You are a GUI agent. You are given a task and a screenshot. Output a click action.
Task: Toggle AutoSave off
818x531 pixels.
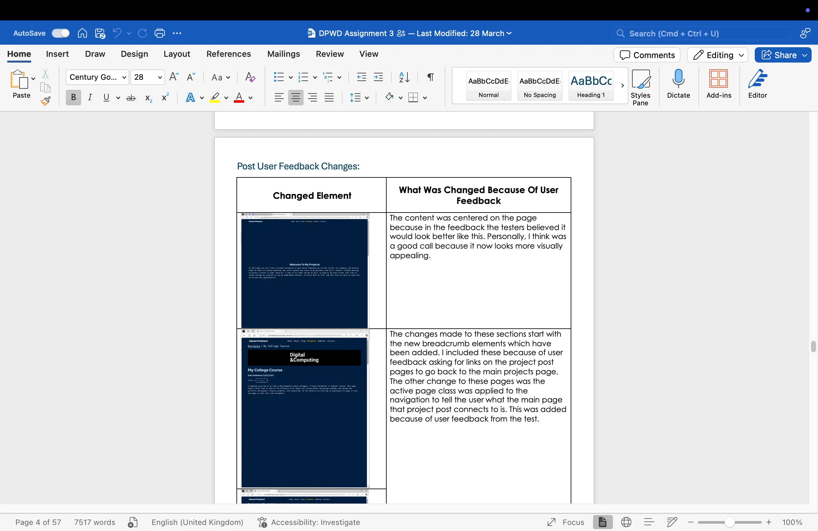pyautogui.click(x=60, y=33)
